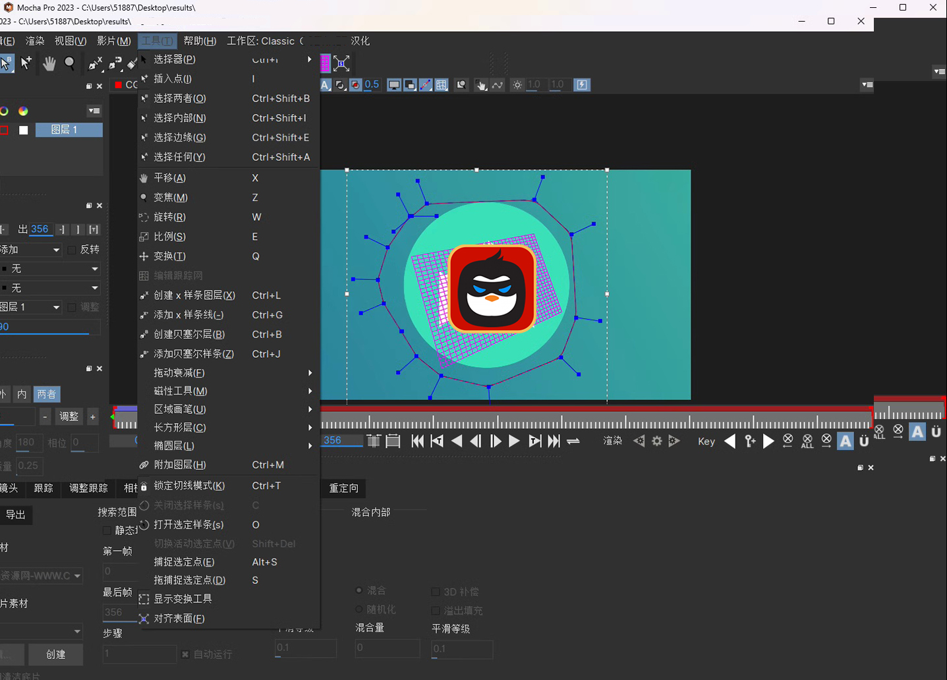Click the align surface icon in toolbar
This screenshot has width=947, height=680.
[x=341, y=63]
